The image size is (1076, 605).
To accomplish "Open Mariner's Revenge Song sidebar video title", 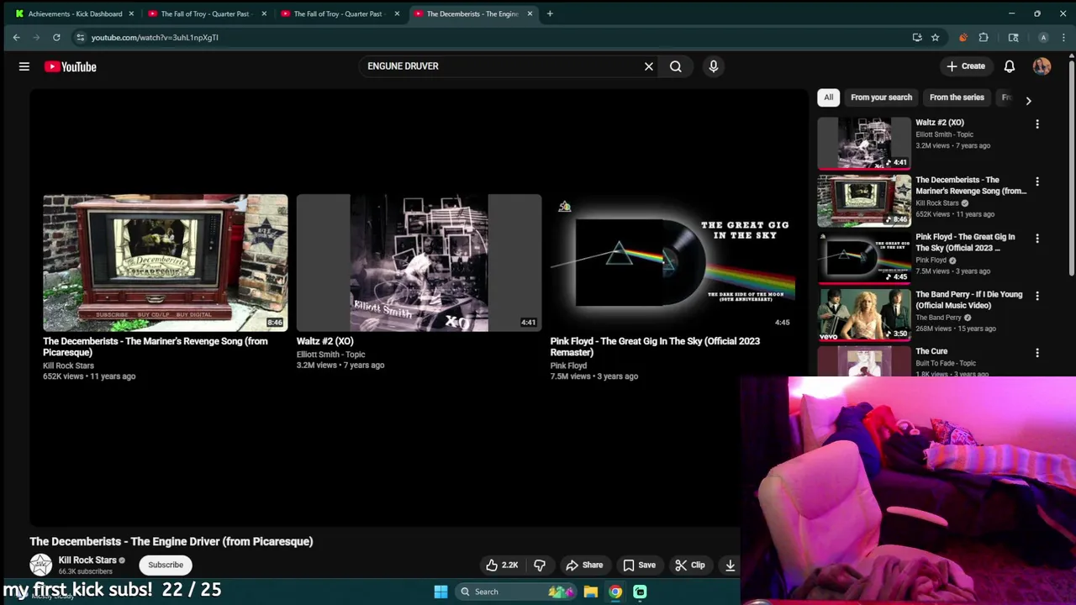I will [x=971, y=185].
